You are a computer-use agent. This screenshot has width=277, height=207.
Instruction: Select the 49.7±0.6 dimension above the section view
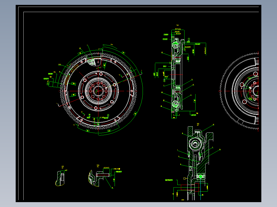click(178, 29)
